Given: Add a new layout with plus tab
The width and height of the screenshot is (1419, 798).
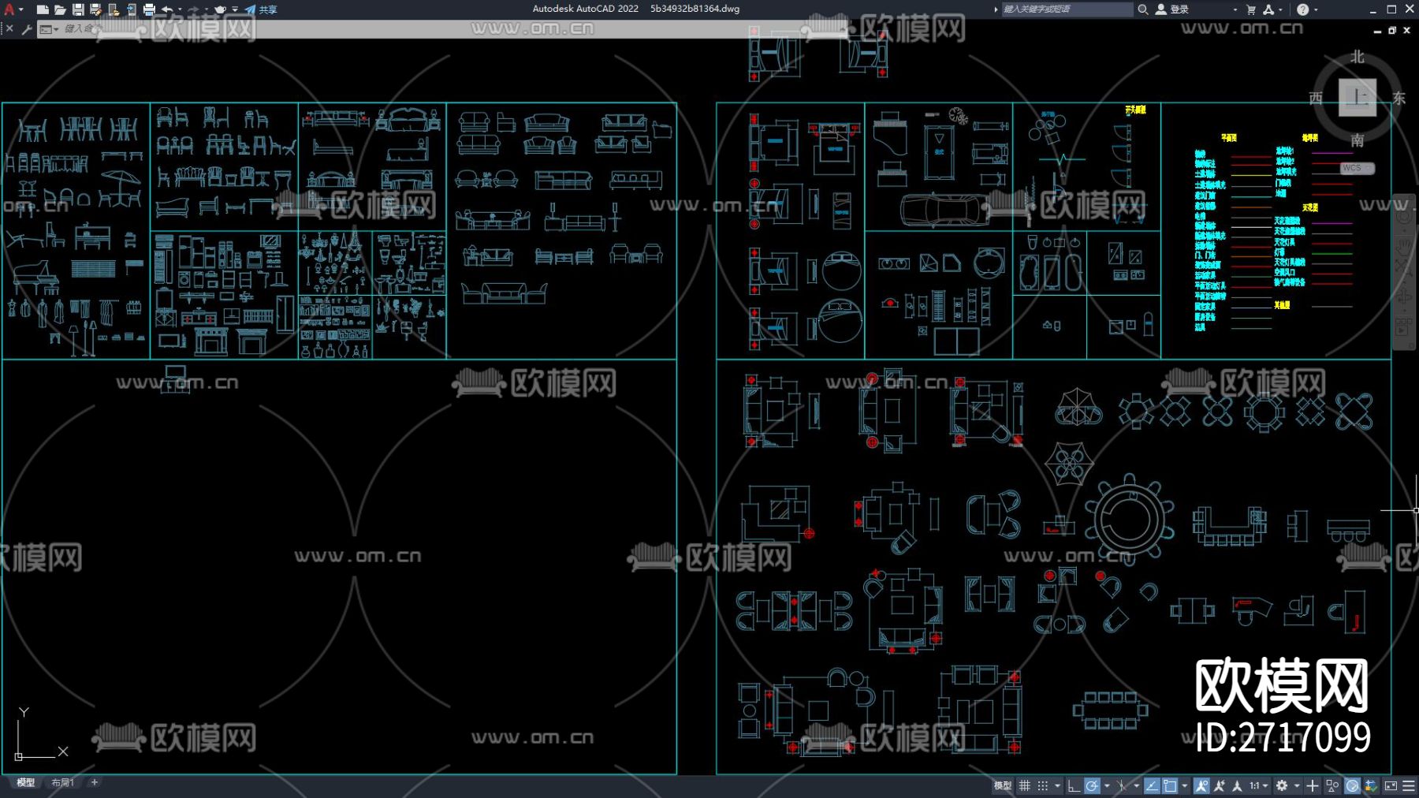Looking at the screenshot, I should [x=95, y=782].
